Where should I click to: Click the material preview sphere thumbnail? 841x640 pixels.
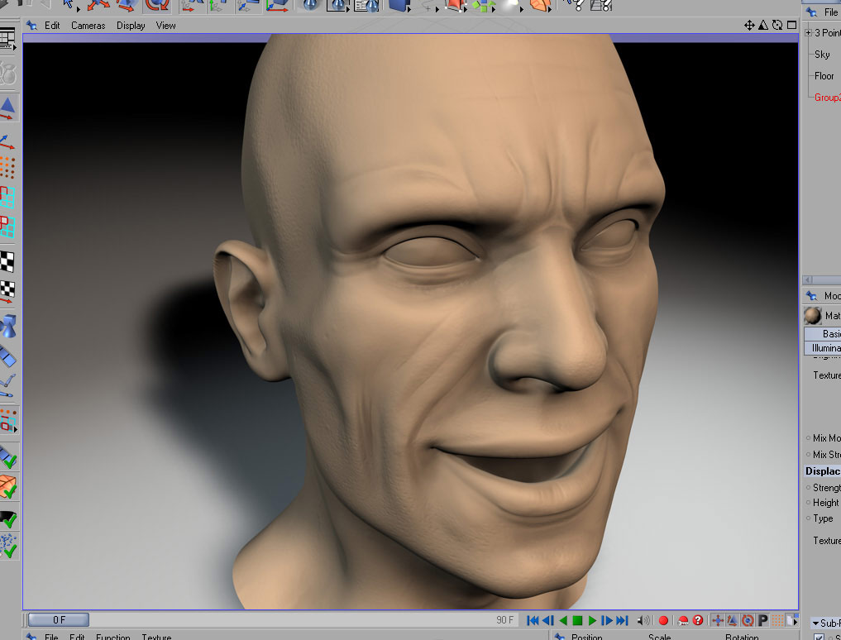812,316
